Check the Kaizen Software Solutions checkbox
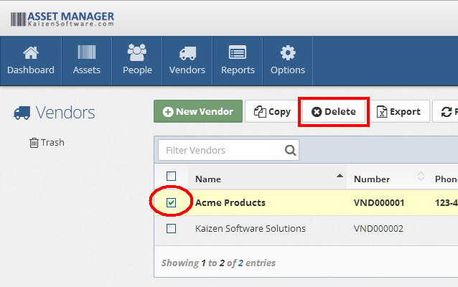The width and height of the screenshot is (458, 287). click(171, 229)
